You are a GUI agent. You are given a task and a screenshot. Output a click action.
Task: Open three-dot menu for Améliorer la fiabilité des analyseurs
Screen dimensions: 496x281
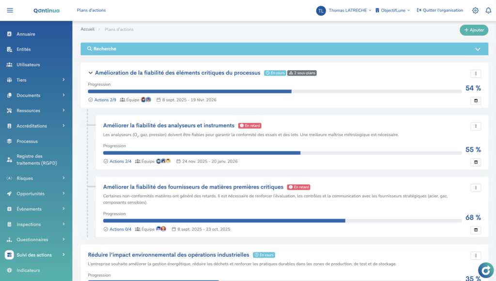pos(476,126)
